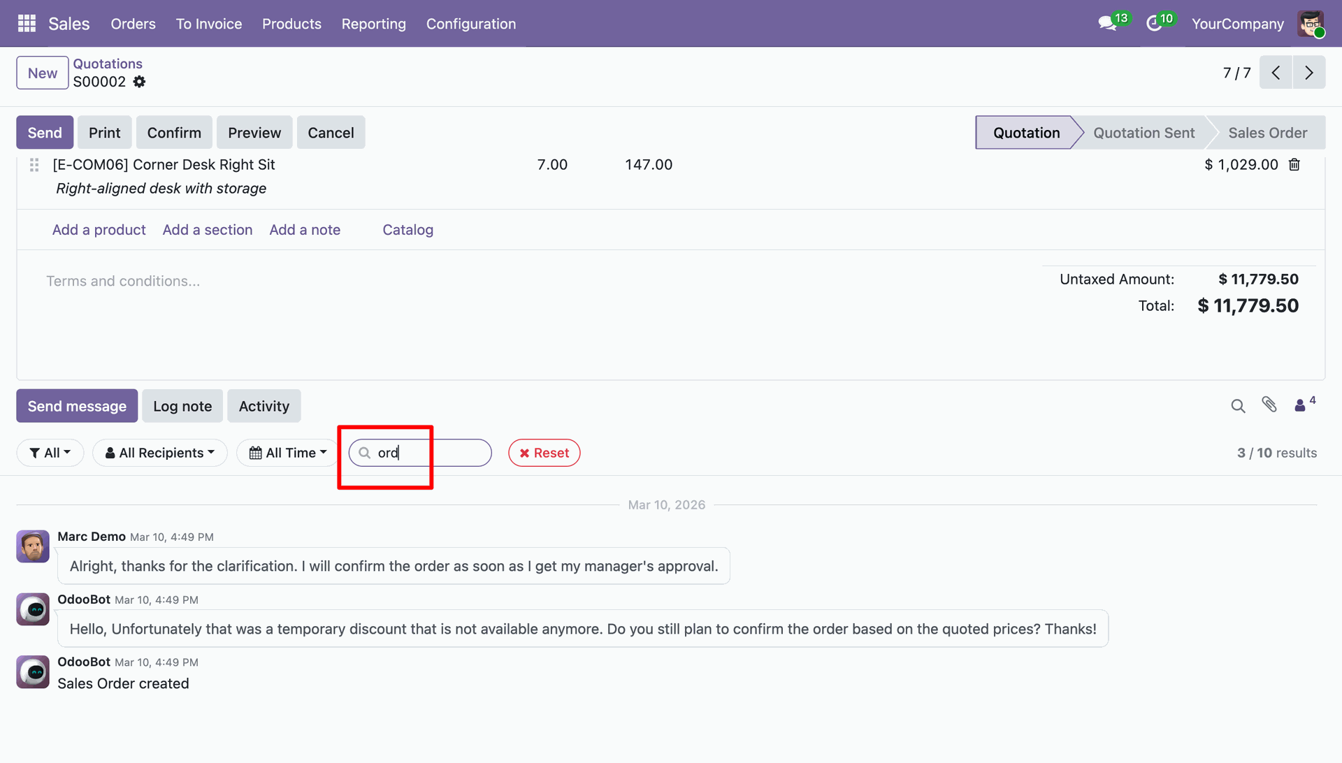Click the drag handle on Corner Desk line
This screenshot has width=1342, height=763.
34,165
